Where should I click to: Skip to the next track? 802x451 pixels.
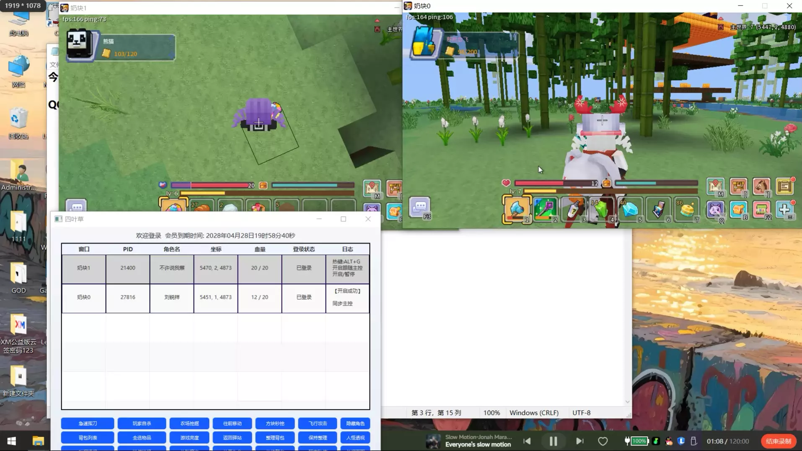580,441
